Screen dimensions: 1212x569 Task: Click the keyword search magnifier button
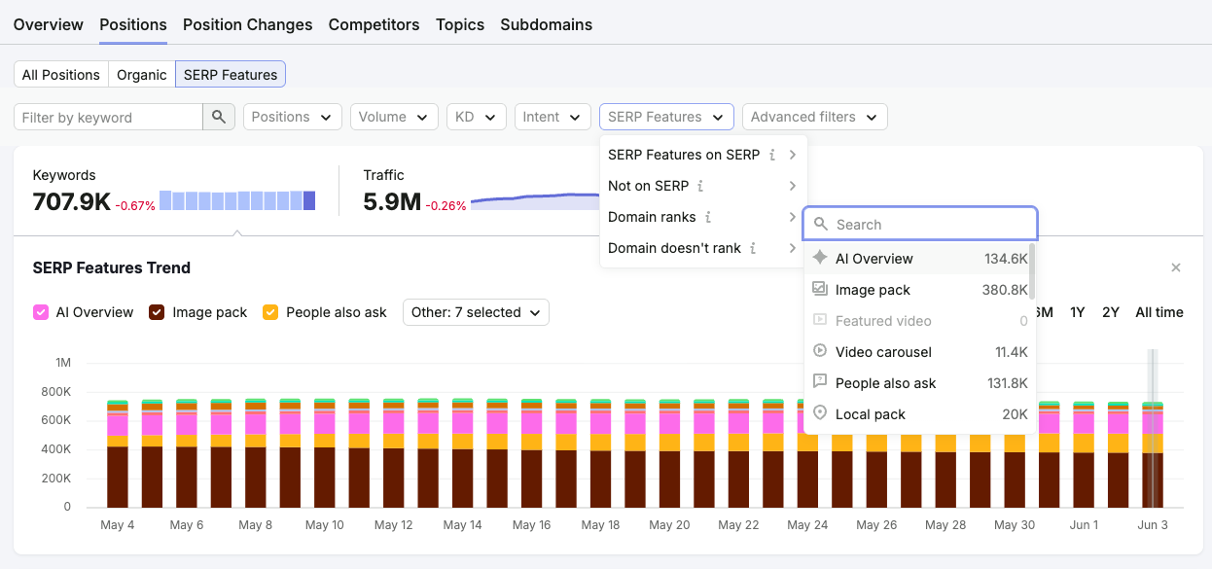click(x=219, y=117)
